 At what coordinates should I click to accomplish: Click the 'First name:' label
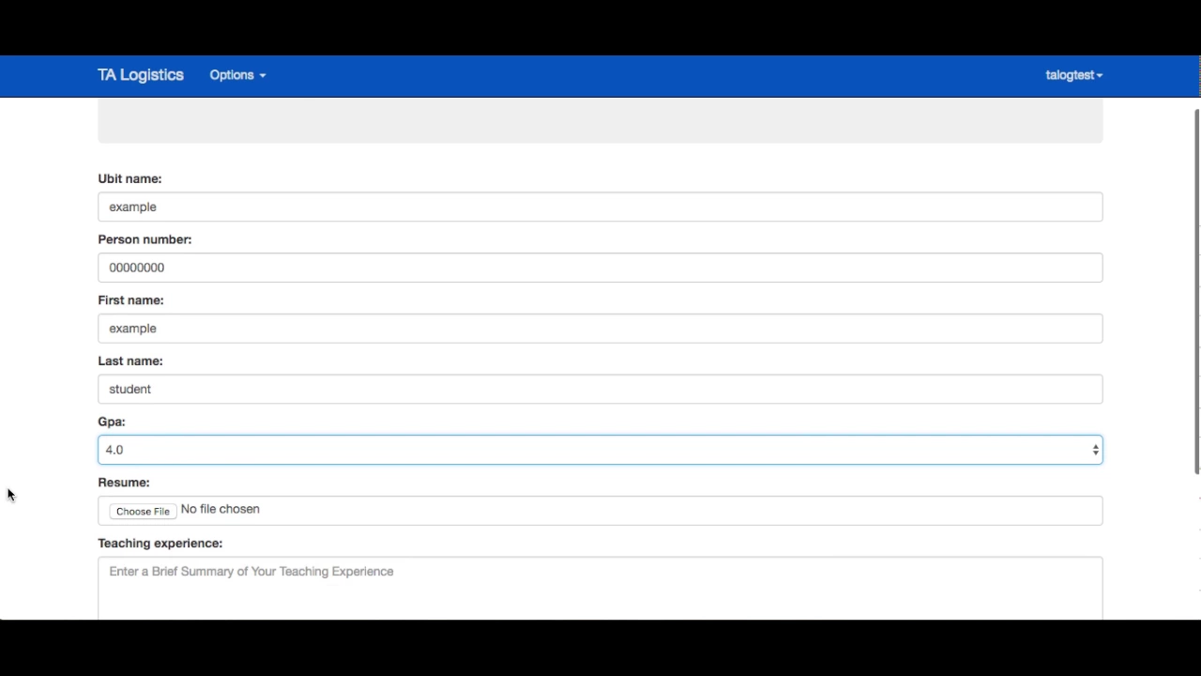pyautogui.click(x=130, y=300)
